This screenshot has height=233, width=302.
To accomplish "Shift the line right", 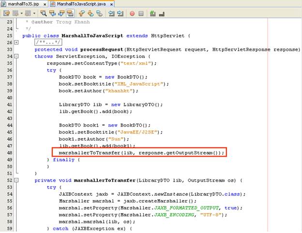I will (120, 14).
